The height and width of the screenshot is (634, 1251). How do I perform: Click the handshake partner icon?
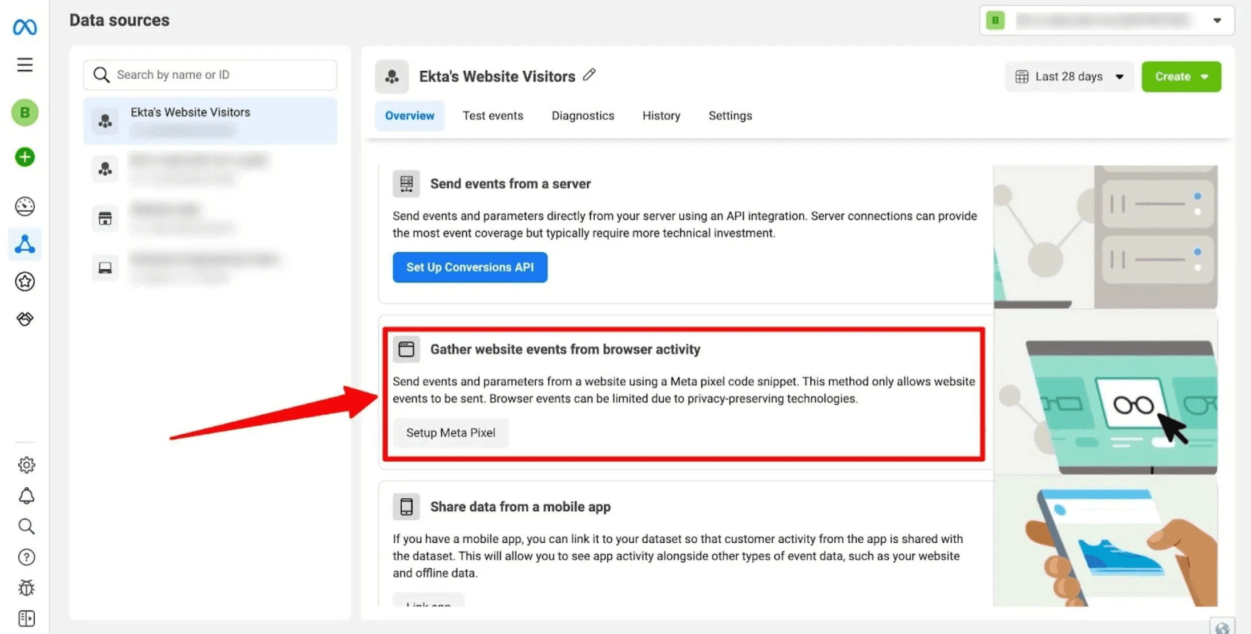[25, 318]
